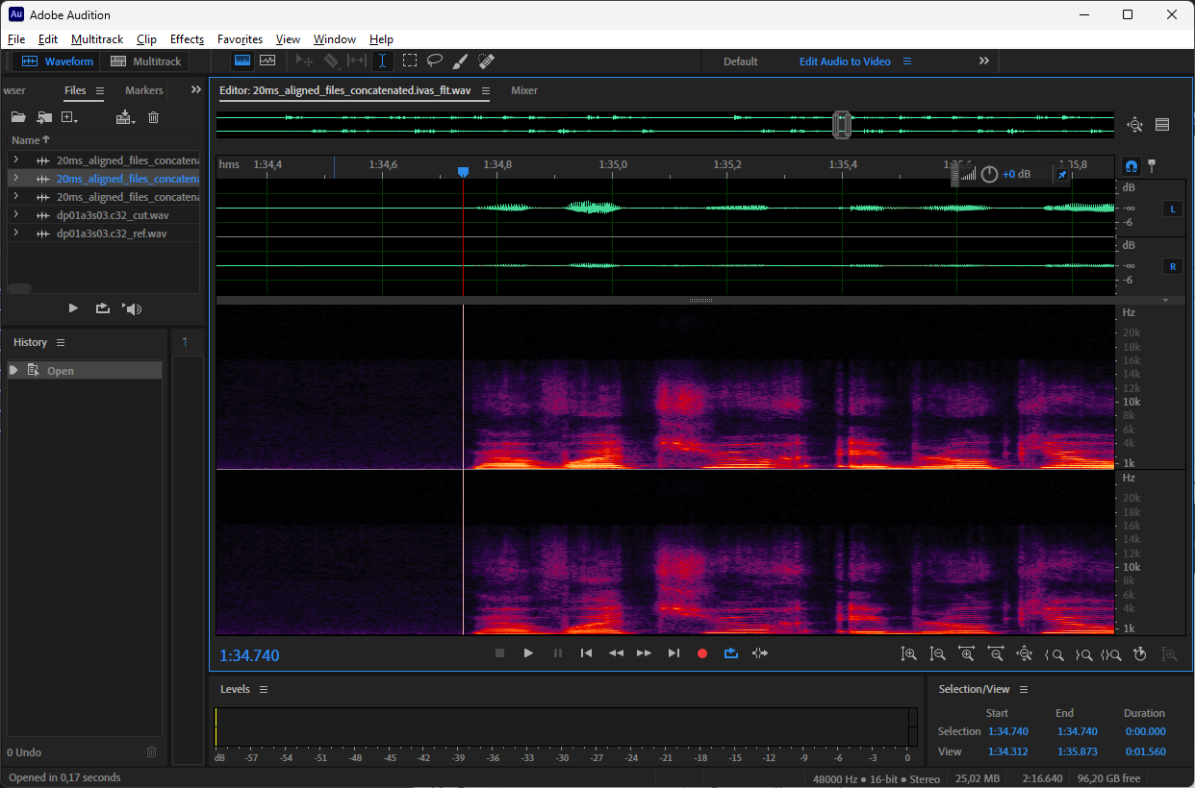Click the Zoom In Amplitude icon
The image size is (1195, 788).
[x=908, y=653]
